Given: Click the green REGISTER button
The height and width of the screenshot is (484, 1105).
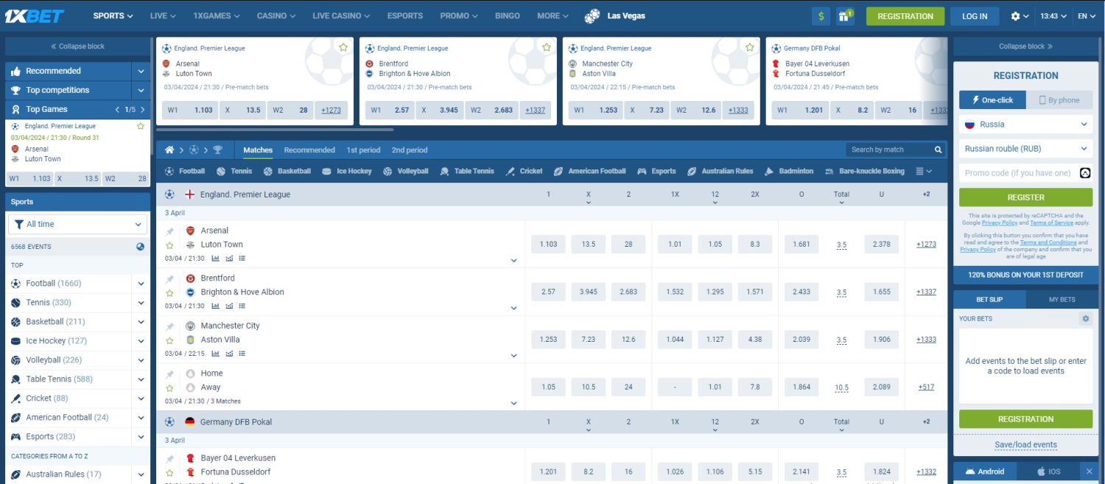Looking at the screenshot, I should [x=1025, y=197].
